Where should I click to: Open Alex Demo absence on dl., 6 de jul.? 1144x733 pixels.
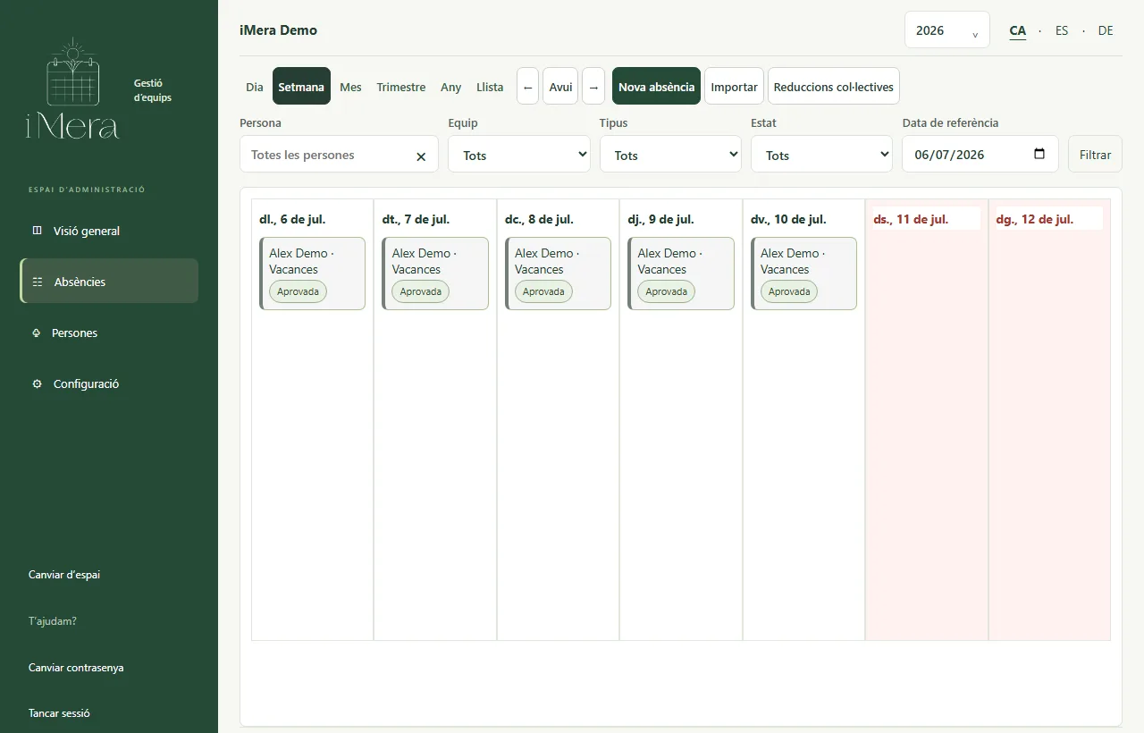click(x=312, y=274)
